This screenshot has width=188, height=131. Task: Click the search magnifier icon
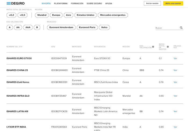pyautogui.click(x=181, y=28)
